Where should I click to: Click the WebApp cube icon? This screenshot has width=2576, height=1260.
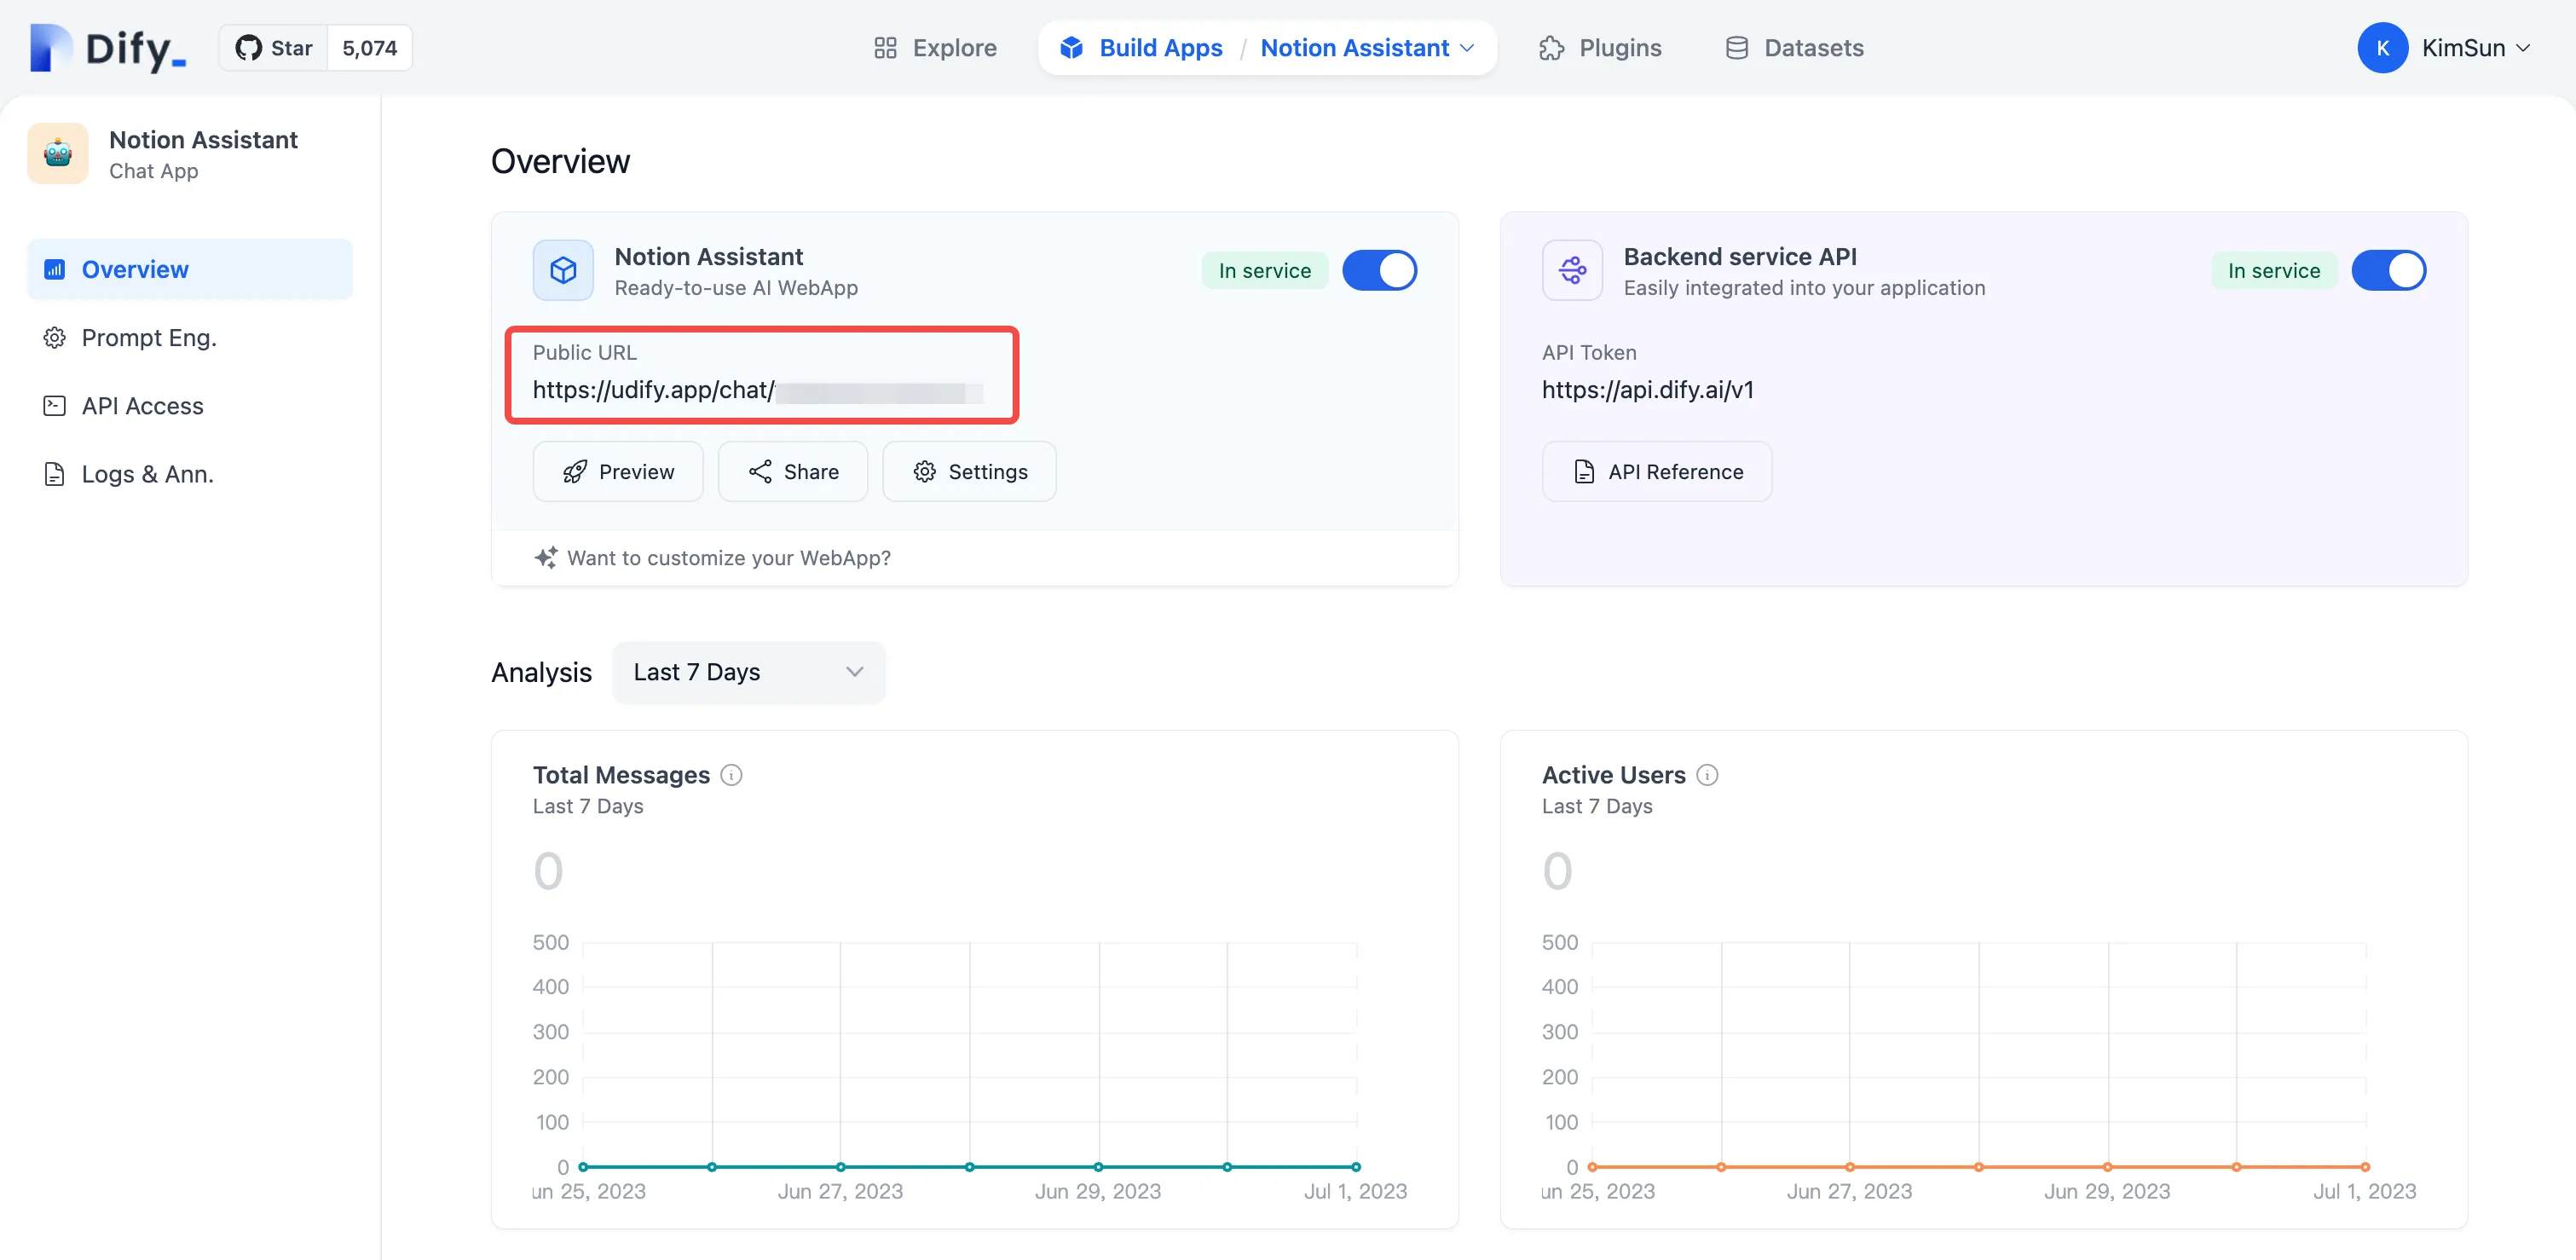point(563,270)
